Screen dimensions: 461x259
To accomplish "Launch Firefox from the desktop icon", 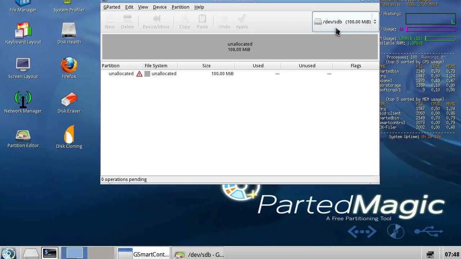I will click(69, 68).
